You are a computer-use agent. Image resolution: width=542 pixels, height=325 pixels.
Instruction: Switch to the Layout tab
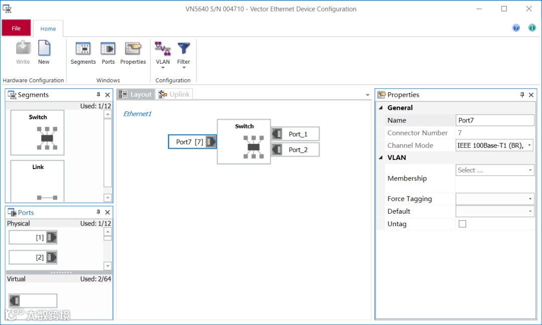pyautogui.click(x=136, y=94)
